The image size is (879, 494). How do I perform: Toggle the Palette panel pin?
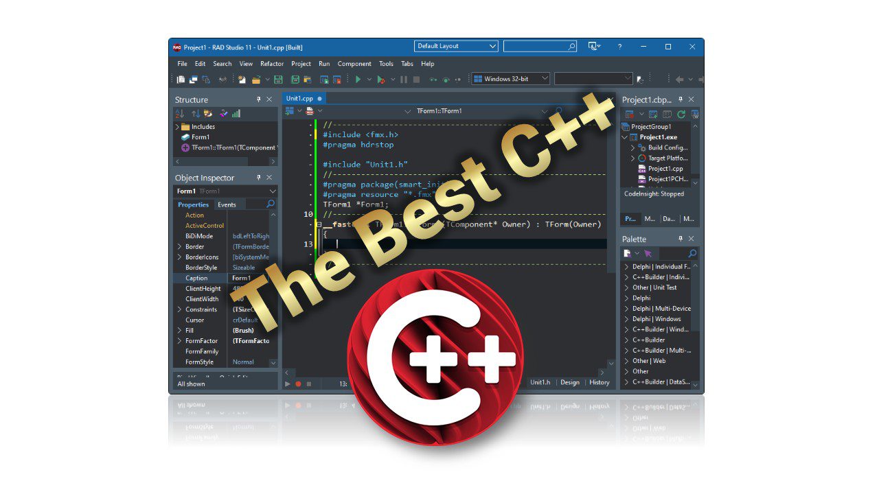[681, 239]
